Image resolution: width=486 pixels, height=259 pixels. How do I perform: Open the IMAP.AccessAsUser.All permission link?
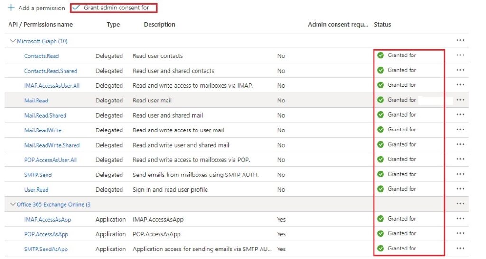(52, 86)
